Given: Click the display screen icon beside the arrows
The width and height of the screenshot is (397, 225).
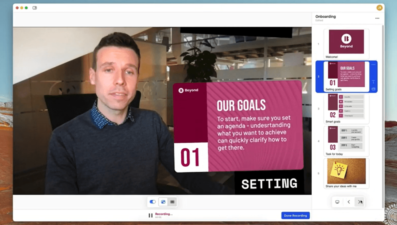Looking at the screenshot, I should coord(337,202).
